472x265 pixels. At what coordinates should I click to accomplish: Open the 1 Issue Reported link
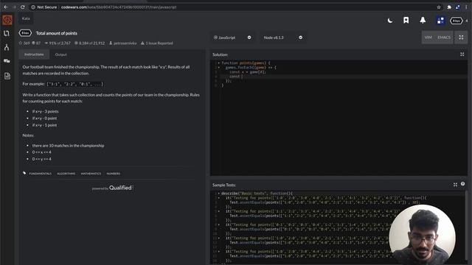pyautogui.click(x=157, y=43)
